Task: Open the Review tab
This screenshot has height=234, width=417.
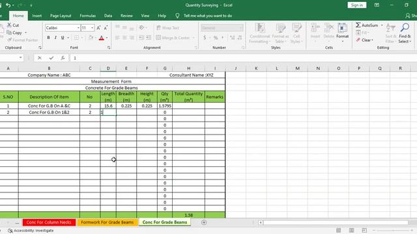Action: point(126,16)
